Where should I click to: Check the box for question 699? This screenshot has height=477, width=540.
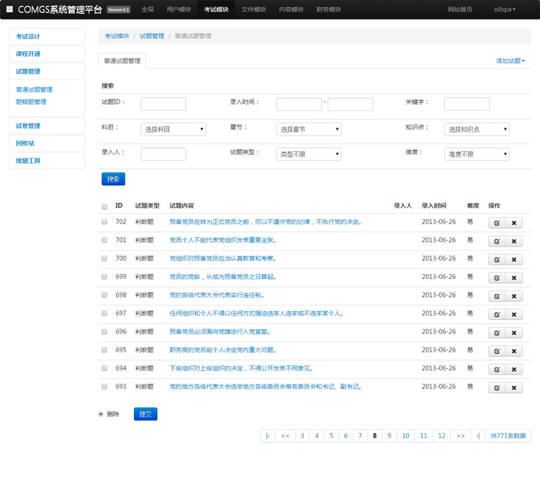pyautogui.click(x=104, y=277)
